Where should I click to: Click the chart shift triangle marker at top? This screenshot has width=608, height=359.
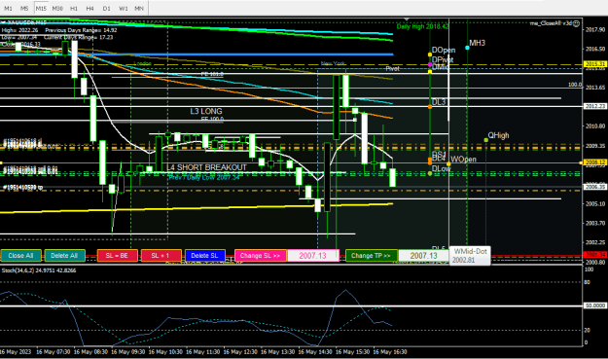[407, 19]
